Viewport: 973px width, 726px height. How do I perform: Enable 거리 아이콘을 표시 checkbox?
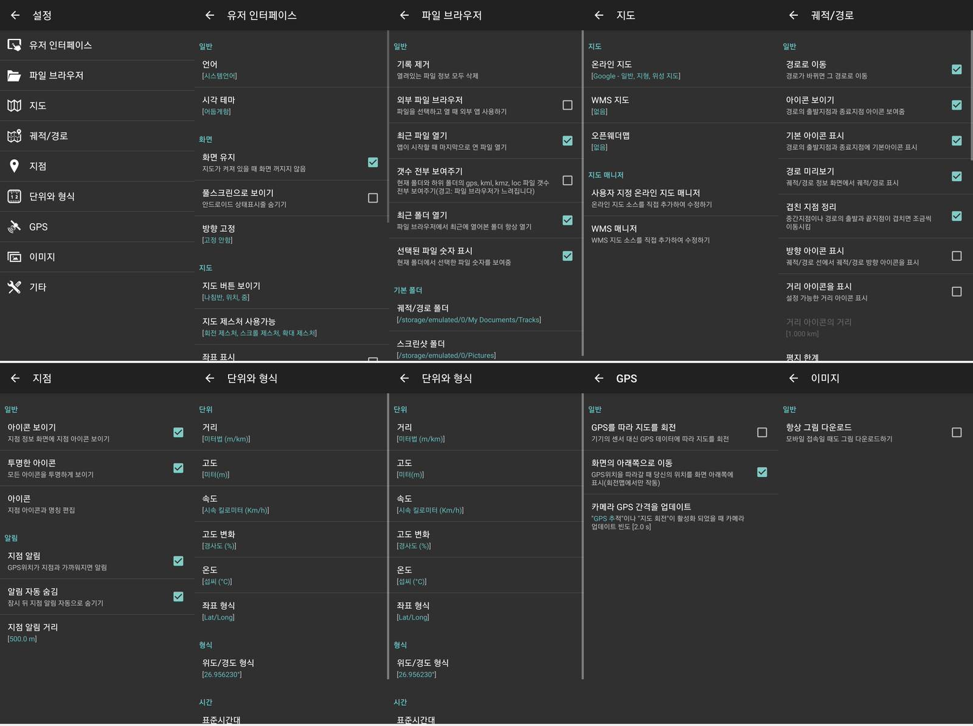[x=957, y=292]
